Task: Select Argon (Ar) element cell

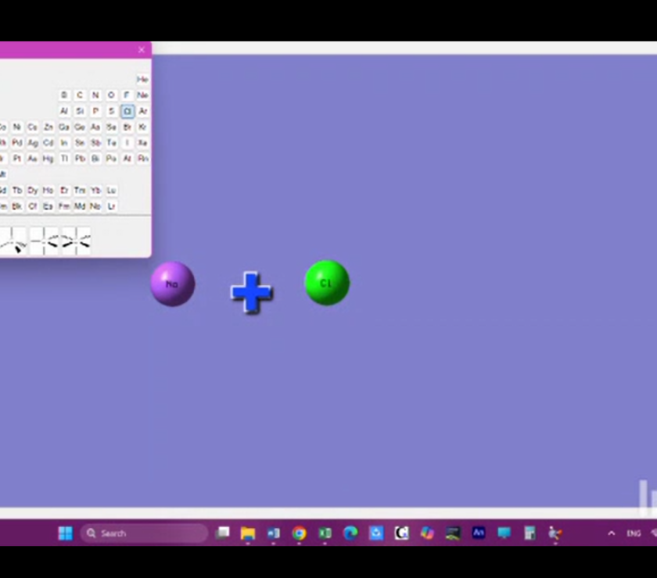Action: [143, 111]
